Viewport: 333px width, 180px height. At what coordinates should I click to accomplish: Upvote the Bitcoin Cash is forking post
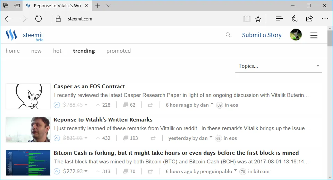[x=57, y=171]
